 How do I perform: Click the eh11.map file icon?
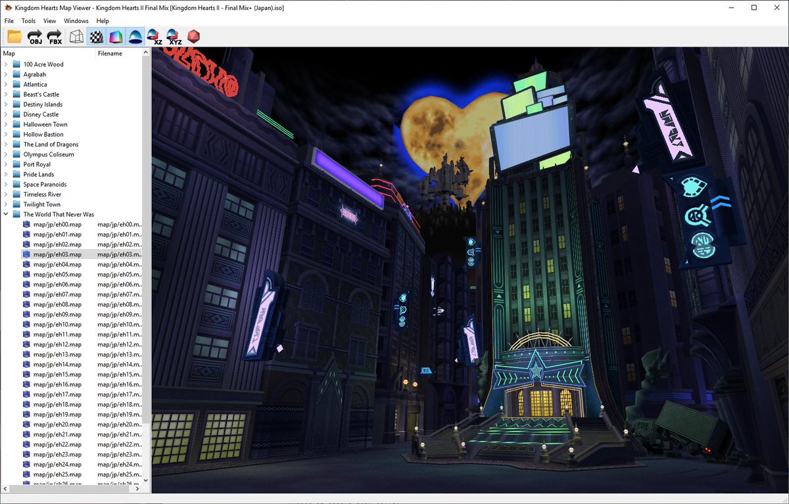[26, 334]
